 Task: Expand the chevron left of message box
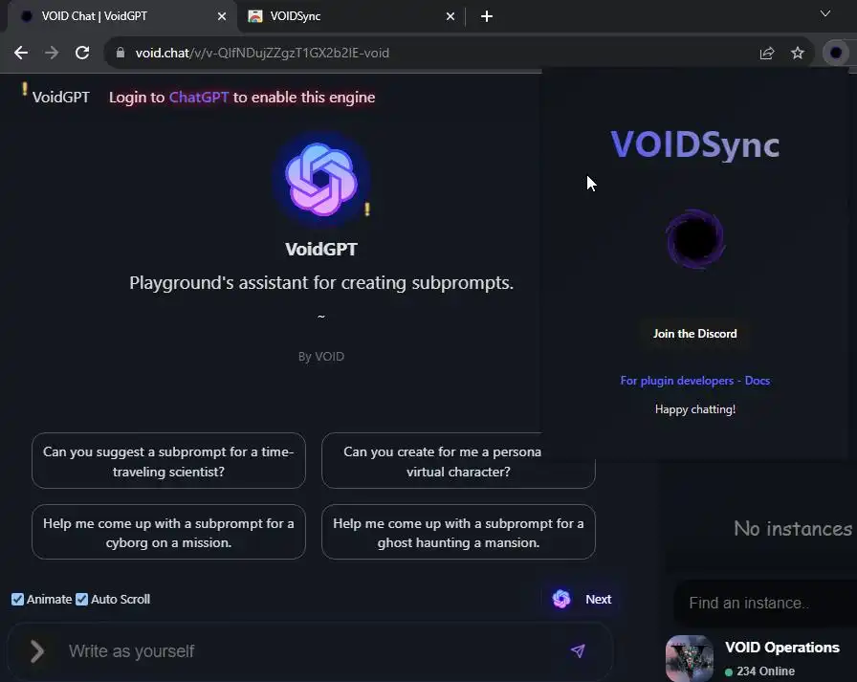37,651
